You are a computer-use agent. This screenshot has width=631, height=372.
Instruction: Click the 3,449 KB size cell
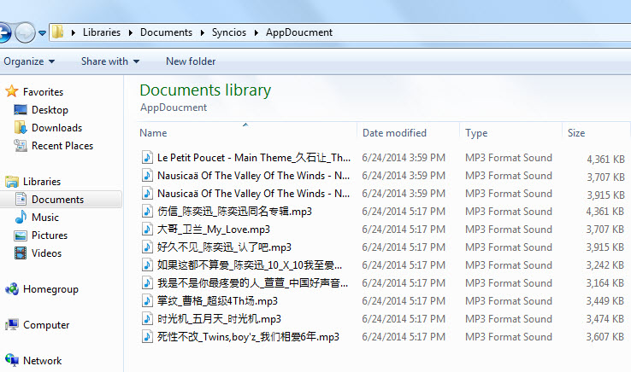pos(605,301)
